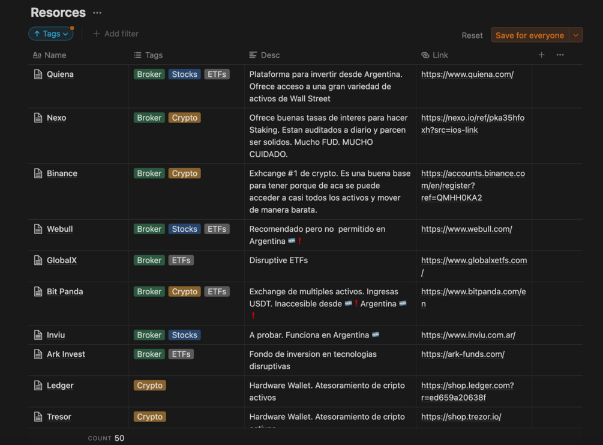Click the Crypto tag in Bit Panda row
603x445 pixels.
coord(184,291)
